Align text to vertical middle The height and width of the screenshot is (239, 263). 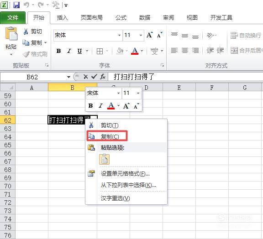(185, 36)
